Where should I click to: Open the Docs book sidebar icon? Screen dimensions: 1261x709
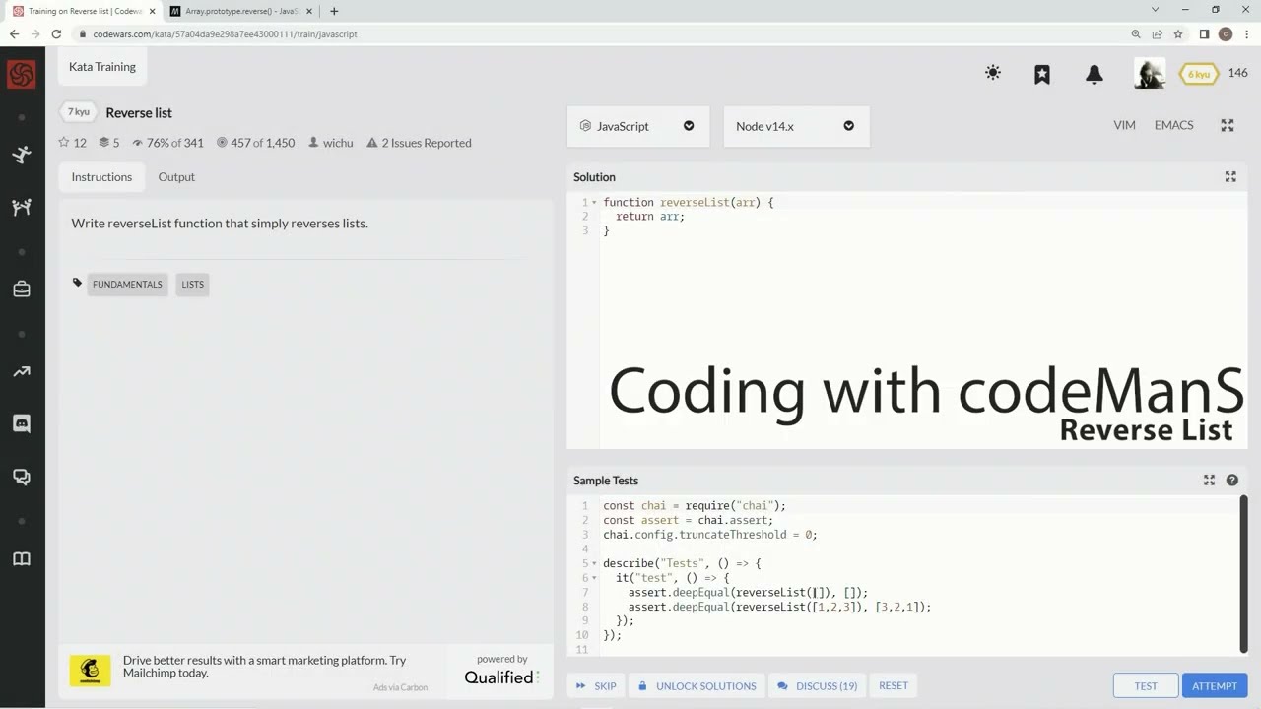coord(22,559)
